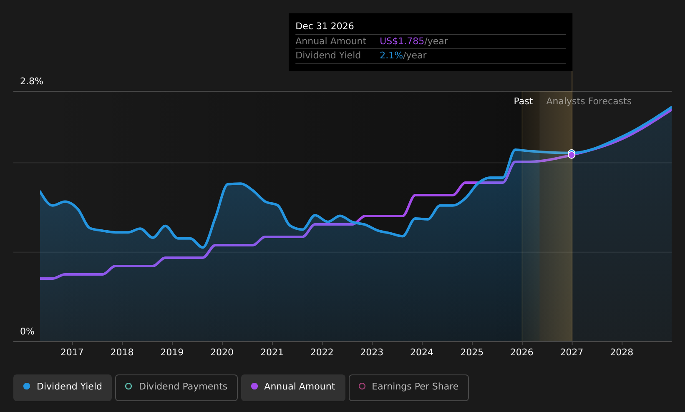Screen dimensions: 685x412
Task: Click the 2.8% y-axis label
Action: point(32,81)
